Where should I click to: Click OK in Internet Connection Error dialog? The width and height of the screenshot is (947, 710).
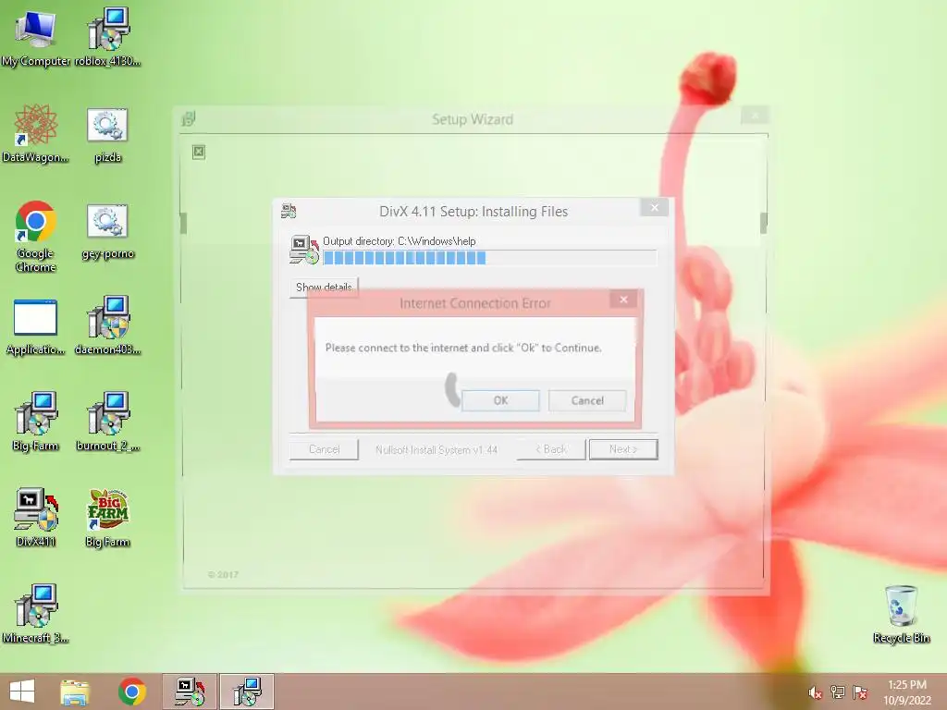tap(500, 400)
